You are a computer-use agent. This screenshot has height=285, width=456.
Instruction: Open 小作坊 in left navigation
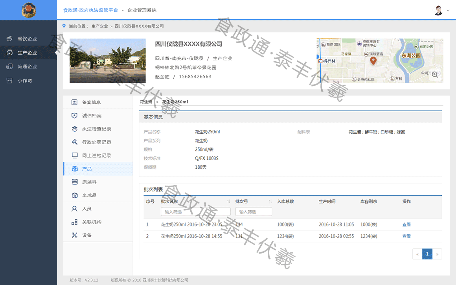24,81
